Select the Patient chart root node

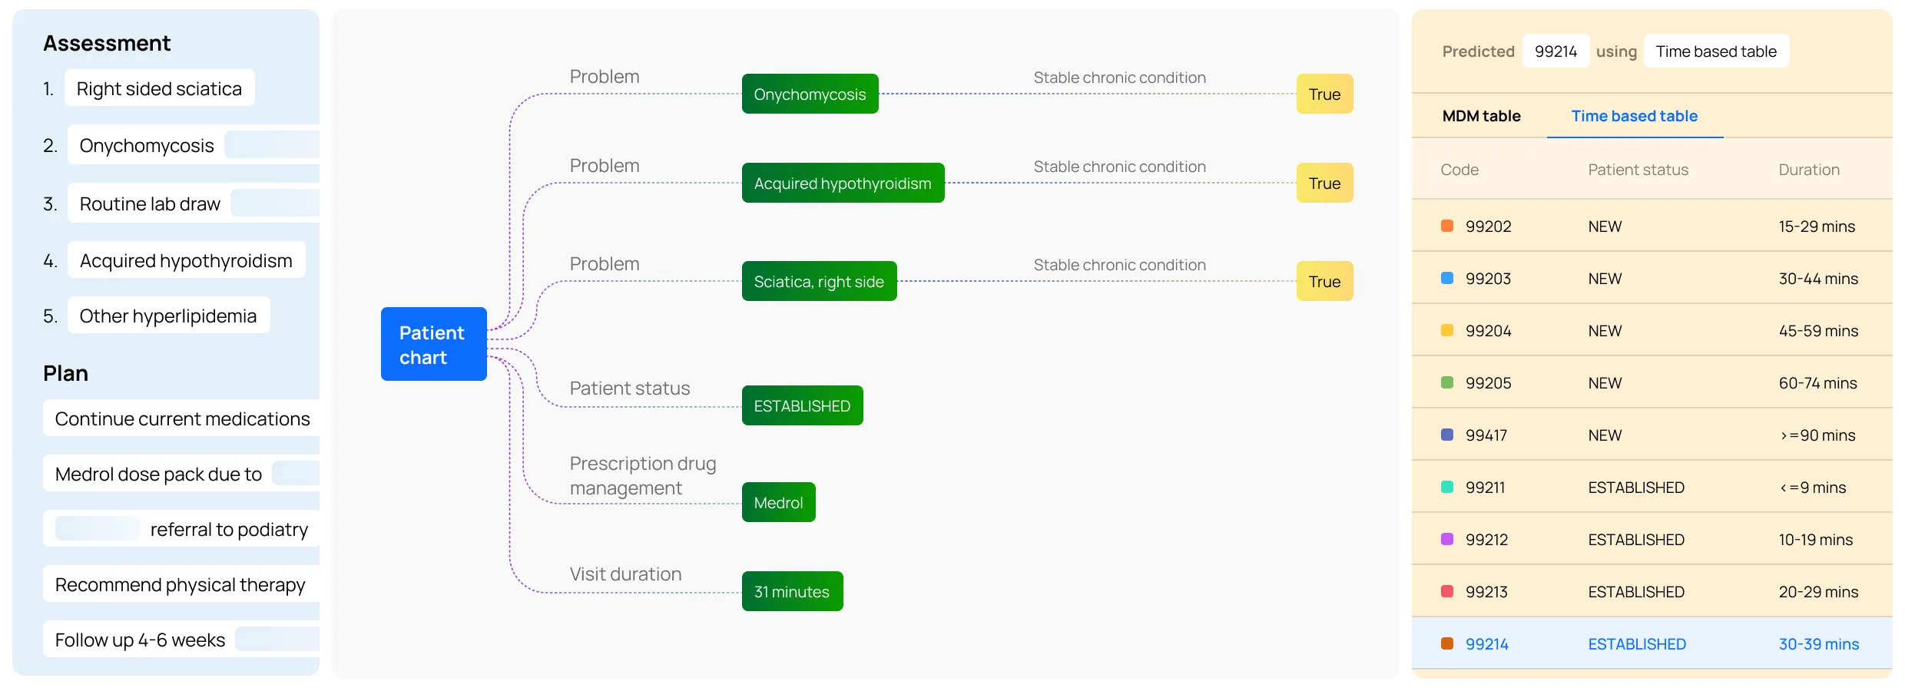pyautogui.click(x=432, y=344)
